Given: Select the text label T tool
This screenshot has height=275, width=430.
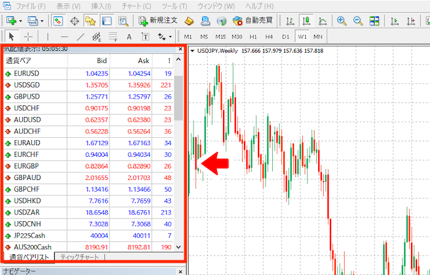Looking at the screenshot, I should 146,37.
